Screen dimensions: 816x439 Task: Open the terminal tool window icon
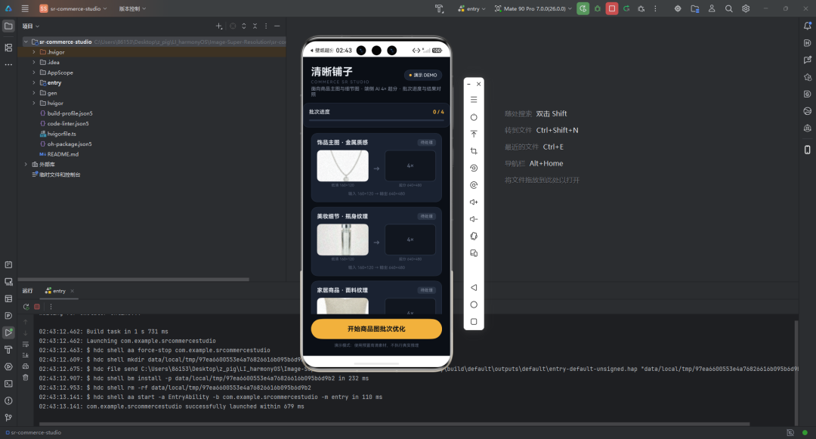click(x=8, y=384)
